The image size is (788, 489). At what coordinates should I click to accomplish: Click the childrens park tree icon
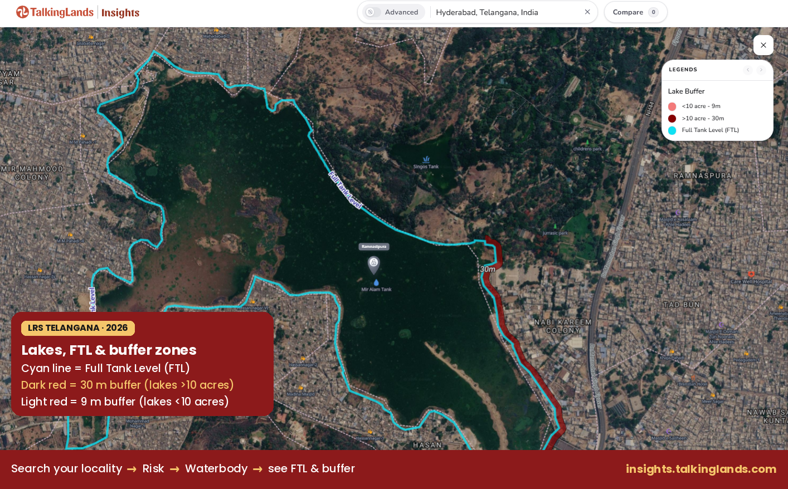coord(586,142)
